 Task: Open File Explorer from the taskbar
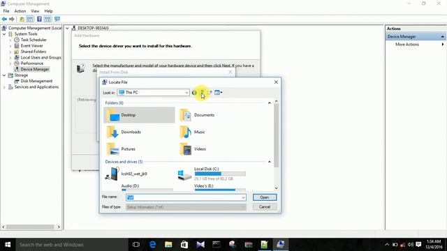[x=168, y=245]
